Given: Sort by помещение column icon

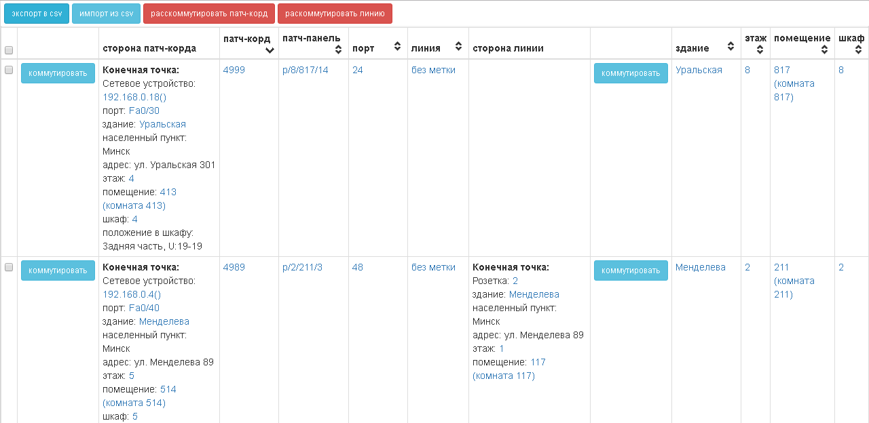Looking at the screenshot, I should pyautogui.click(x=824, y=49).
